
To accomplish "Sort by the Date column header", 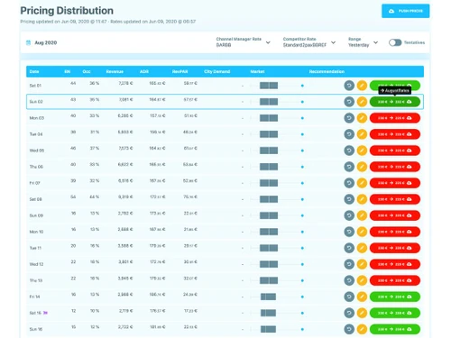I will coord(34,71).
